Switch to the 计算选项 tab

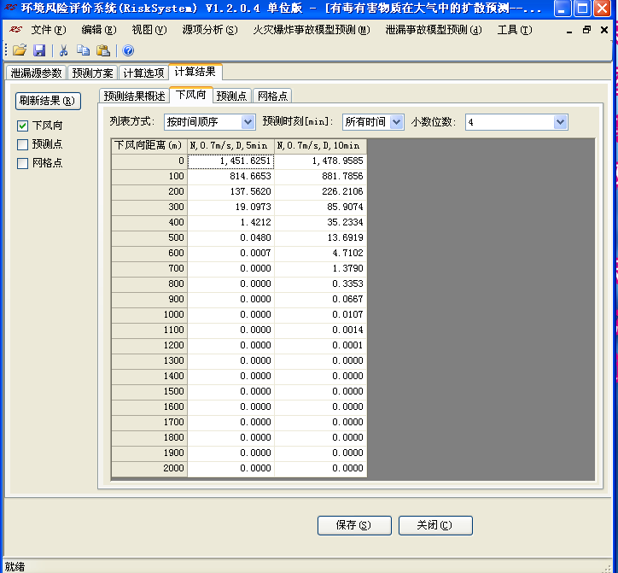coord(143,73)
